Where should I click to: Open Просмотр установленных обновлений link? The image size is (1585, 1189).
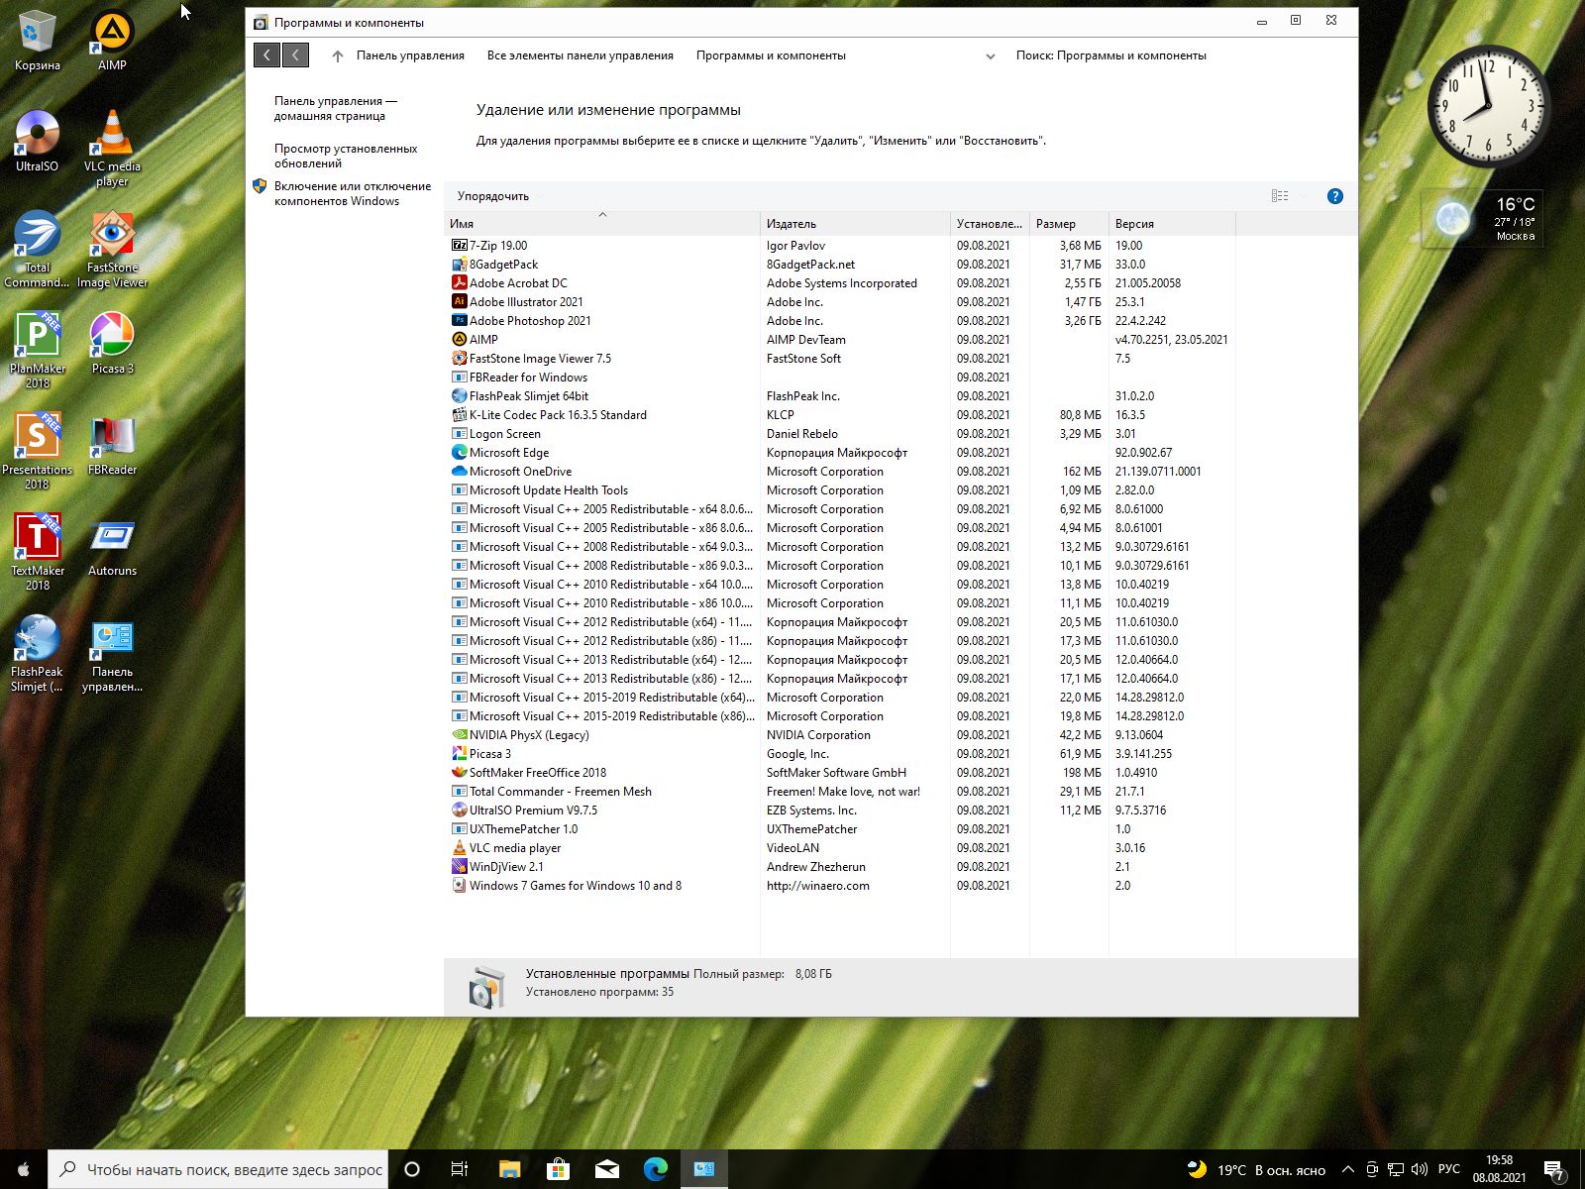[x=346, y=156]
